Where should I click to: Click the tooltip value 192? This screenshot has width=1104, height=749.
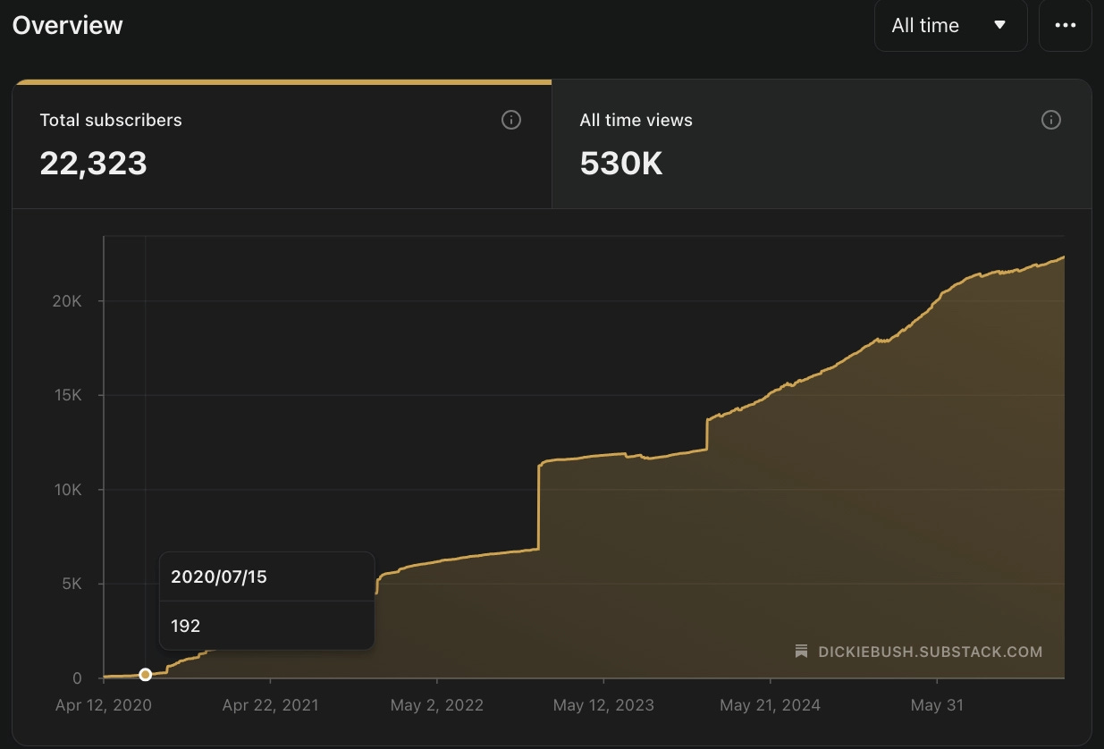[185, 626]
